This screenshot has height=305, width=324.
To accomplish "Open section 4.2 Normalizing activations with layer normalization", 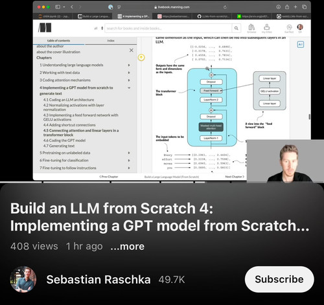I will [74, 107].
